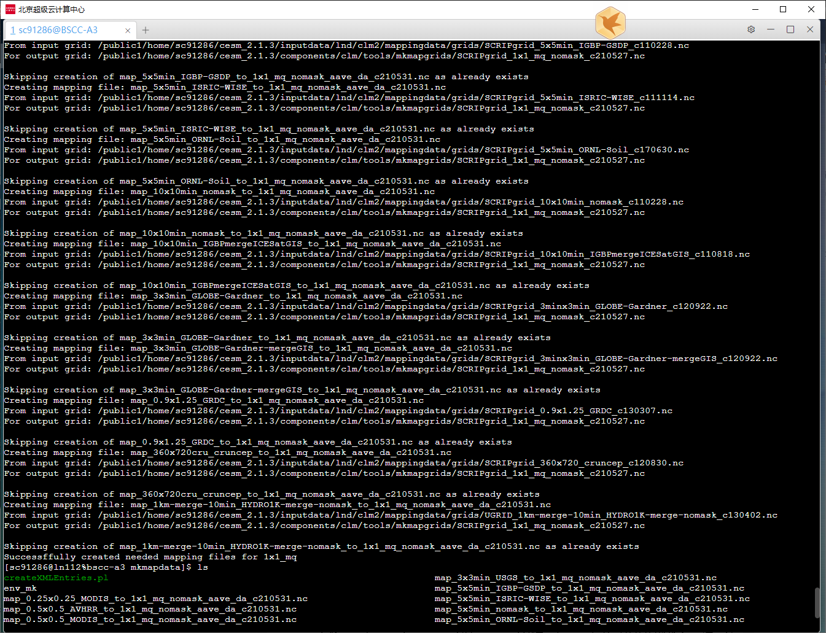Screen dimensions: 826x633
Task: Click the shell prompt line with ls
Action: click(x=106, y=567)
